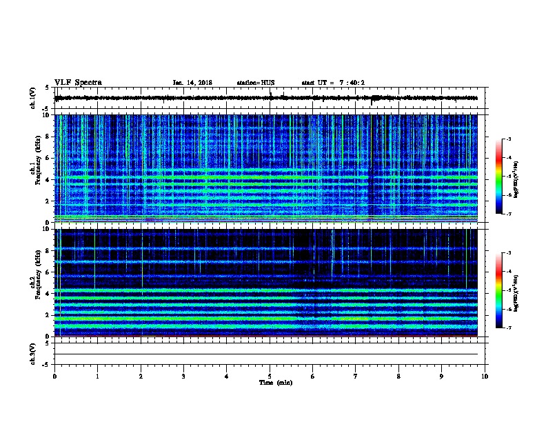Click the log(PSD) label of ch.1 color bar
Image resolution: width=546 pixels, height=422 pixels.
pyautogui.click(x=516, y=180)
